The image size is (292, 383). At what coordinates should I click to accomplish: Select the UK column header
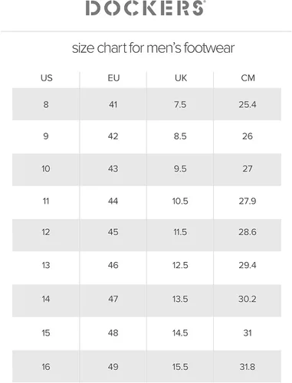pyautogui.click(x=181, y=78)
